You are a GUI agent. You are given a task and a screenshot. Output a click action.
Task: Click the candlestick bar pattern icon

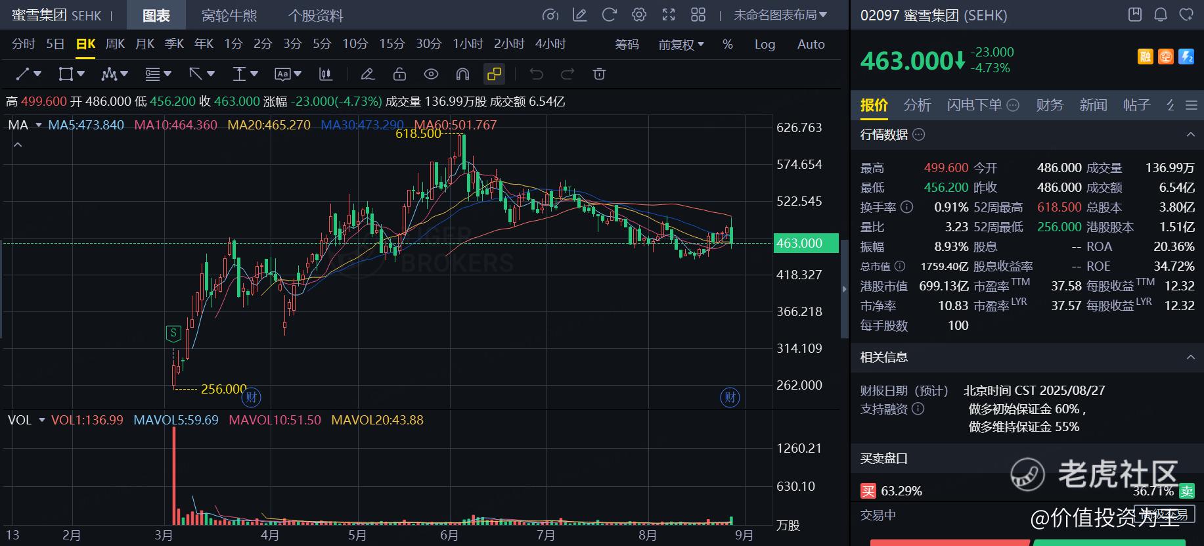326,74
